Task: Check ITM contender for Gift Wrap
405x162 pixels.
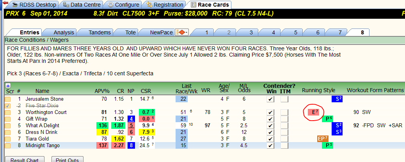Action: click(285, 119)
